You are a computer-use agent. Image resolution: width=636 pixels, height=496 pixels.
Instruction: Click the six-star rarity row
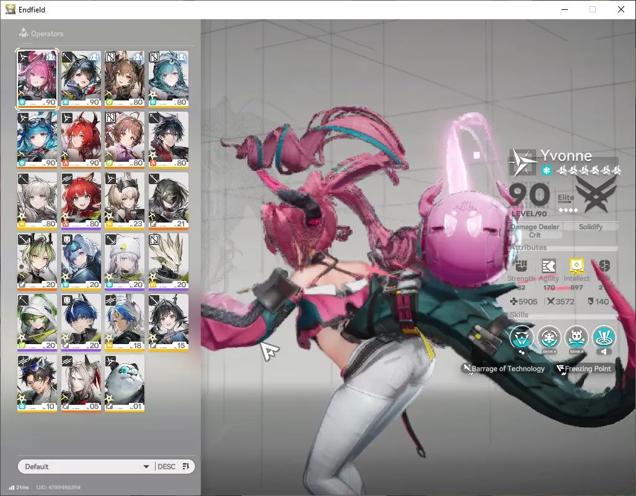tap(588, 170)
